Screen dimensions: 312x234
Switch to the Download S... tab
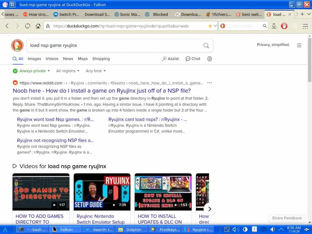tap(97, 14)
